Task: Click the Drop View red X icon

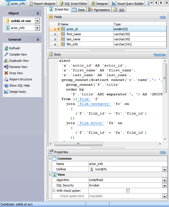Action: [x=6, y=73]
